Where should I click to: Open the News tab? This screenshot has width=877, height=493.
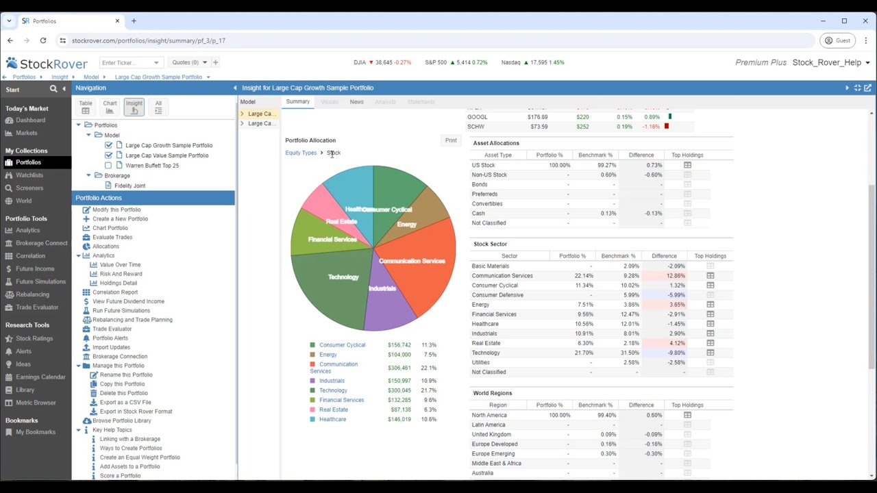356,101
